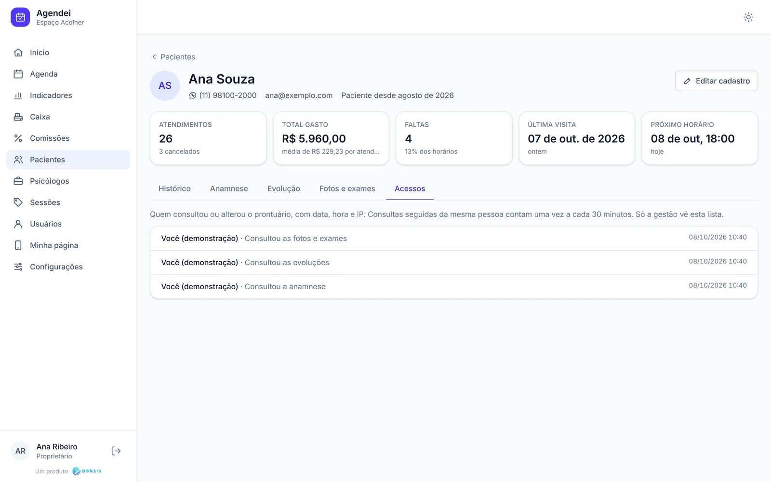Open Comissões menu label in sidebar
771x482 pixels.
(x=50, y=138)
